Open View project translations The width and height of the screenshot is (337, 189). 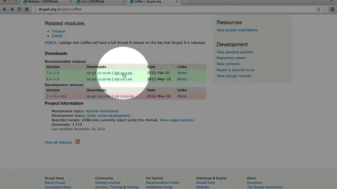coord(237,30)
